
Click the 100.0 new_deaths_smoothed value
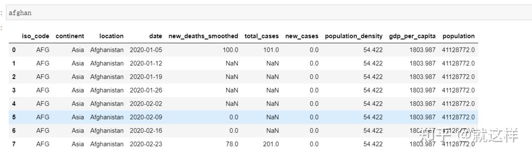click(230, 50)
